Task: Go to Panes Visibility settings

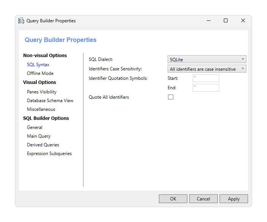Action: point(42,92)
